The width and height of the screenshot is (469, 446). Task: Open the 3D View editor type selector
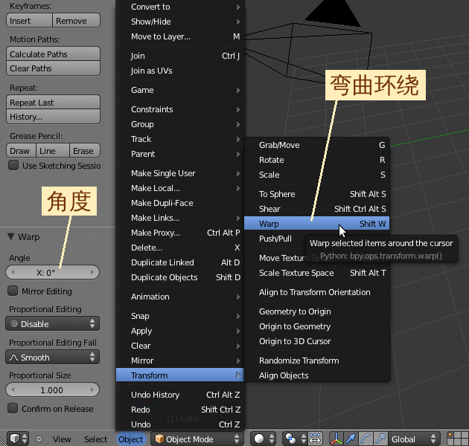point(18,439)
